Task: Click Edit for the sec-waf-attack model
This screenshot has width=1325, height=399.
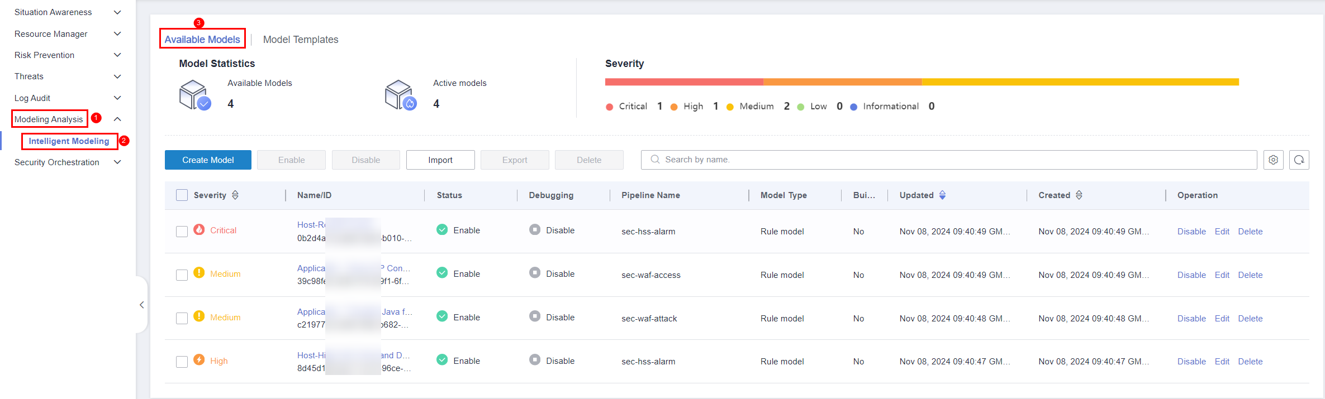Action: click(1222, 319)
